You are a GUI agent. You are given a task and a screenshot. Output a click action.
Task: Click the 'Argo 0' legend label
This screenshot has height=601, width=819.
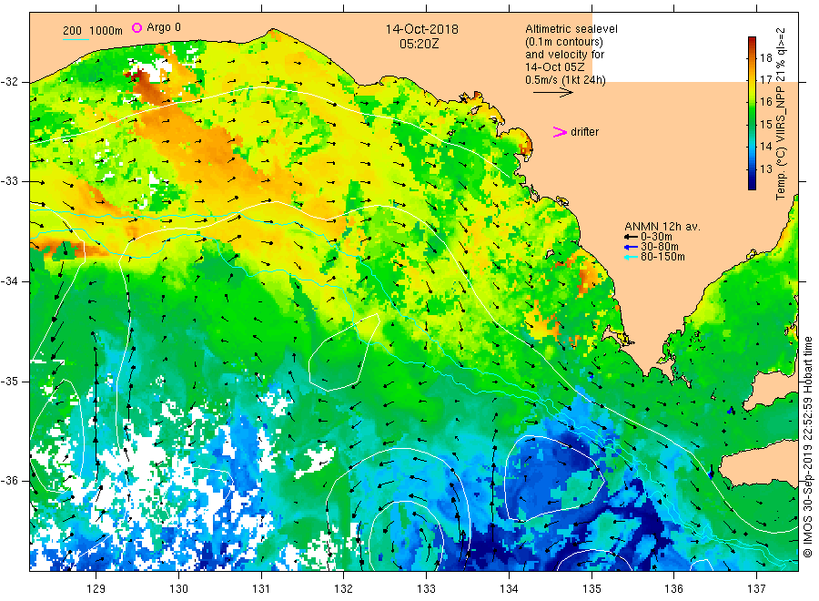point(164,27)
